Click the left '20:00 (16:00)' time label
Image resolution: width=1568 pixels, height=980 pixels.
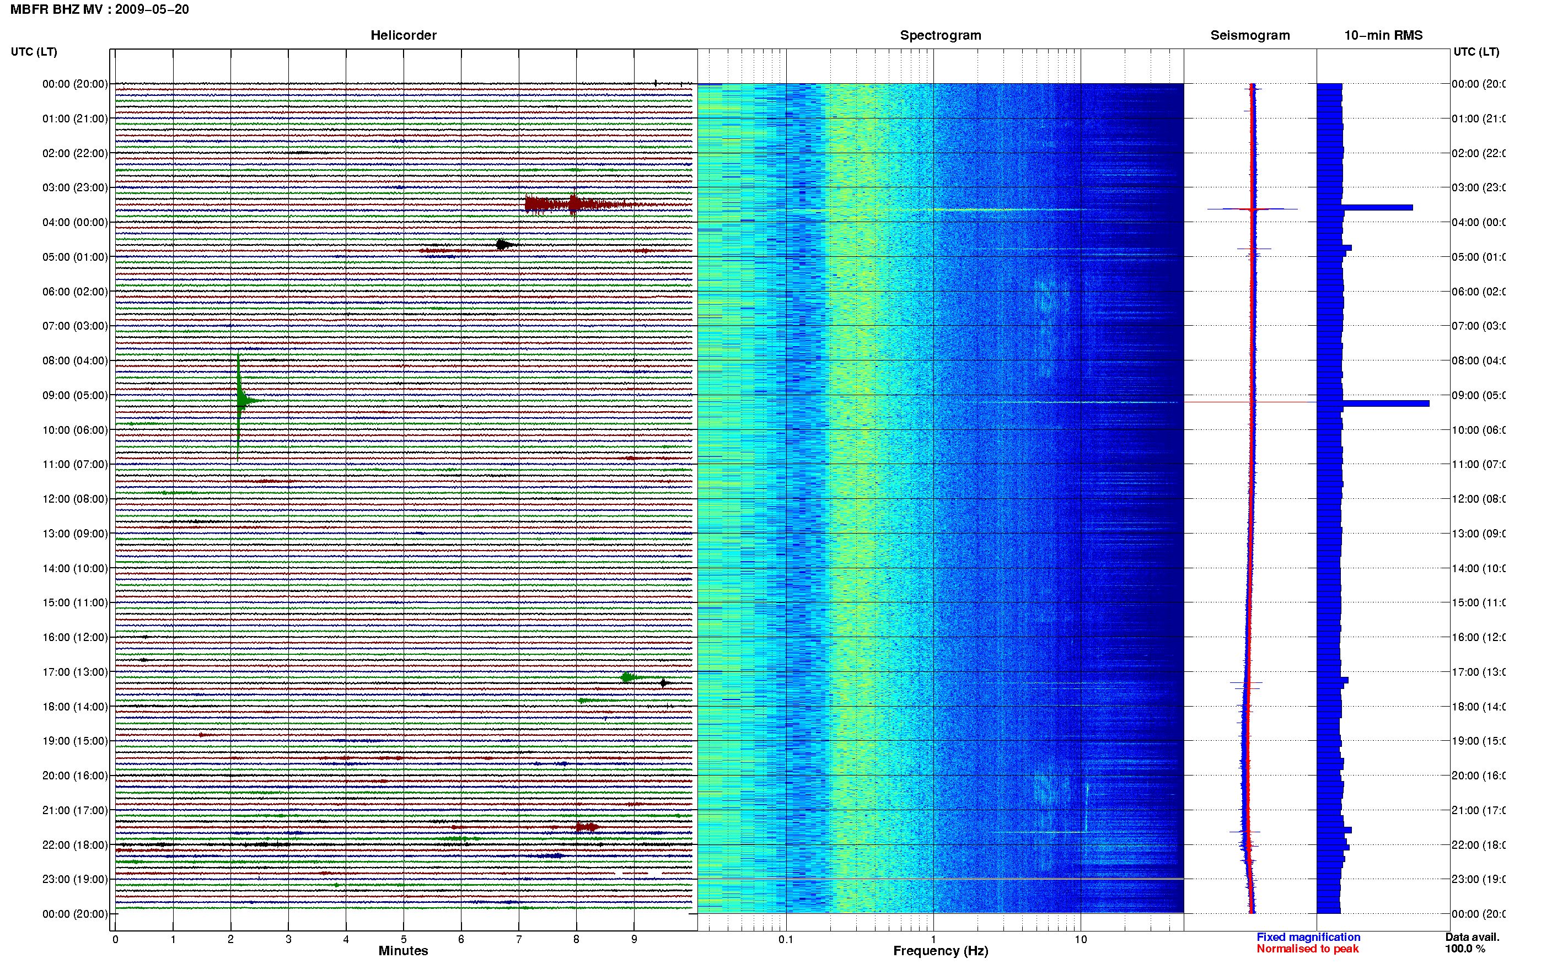(75, 776)
